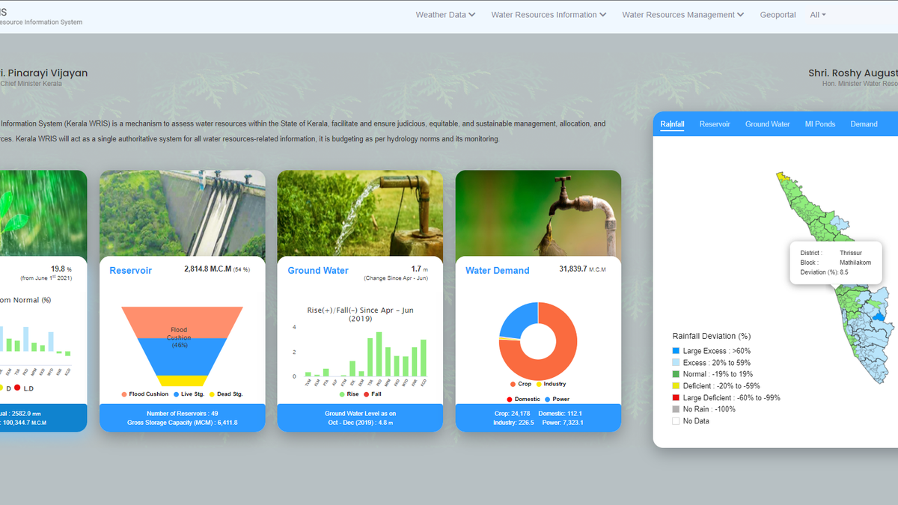Toggle Live Stg. legend item
Viewport: 898px width, 505px height.
point(177,394)
